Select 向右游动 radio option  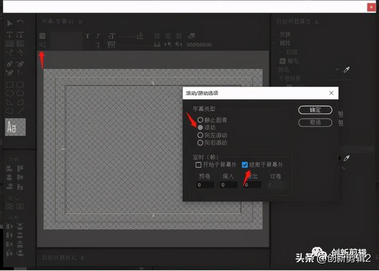pos(200,143)
